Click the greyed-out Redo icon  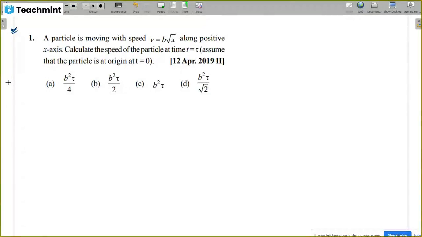[x=147, y=7]
